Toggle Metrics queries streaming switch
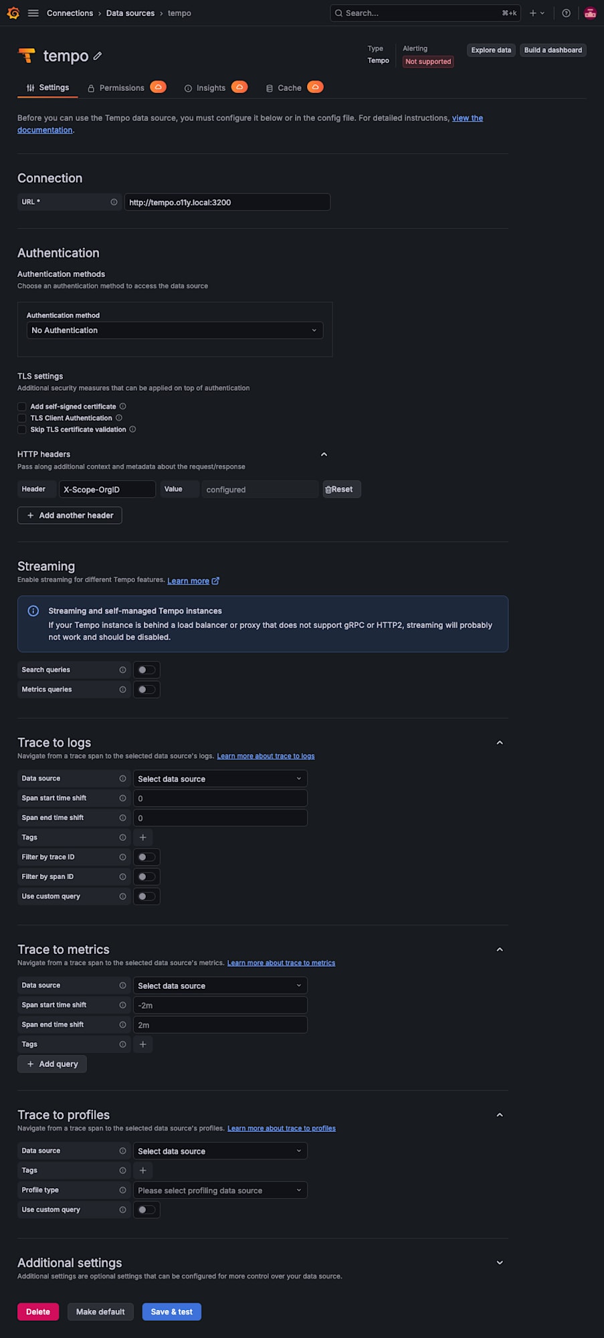 point(146,689)
